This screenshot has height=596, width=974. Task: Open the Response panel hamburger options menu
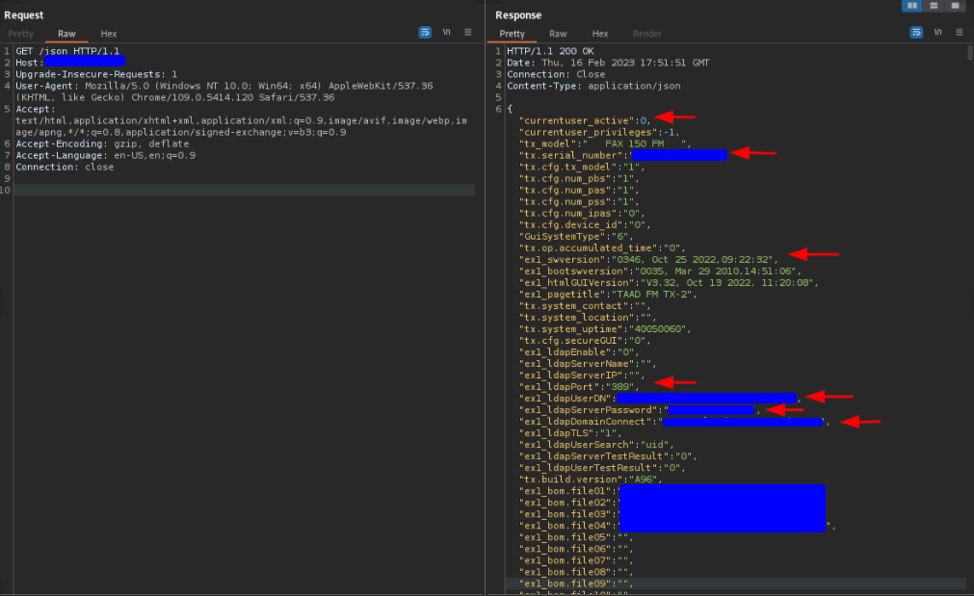point(960,32)
